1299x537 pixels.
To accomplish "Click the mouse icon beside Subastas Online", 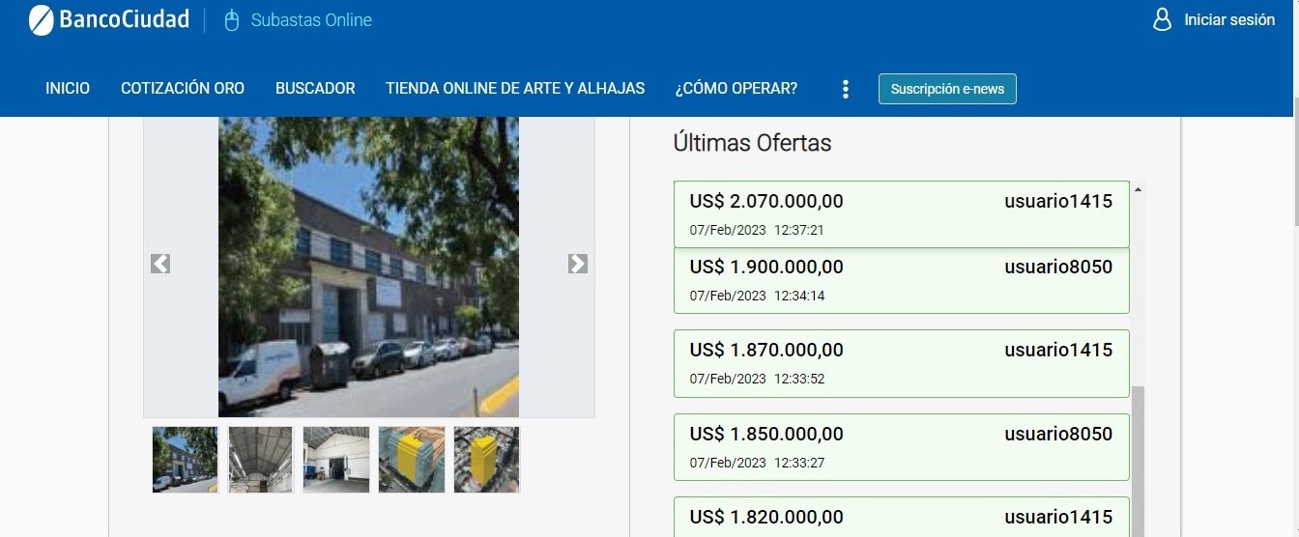I will (231, 20).
